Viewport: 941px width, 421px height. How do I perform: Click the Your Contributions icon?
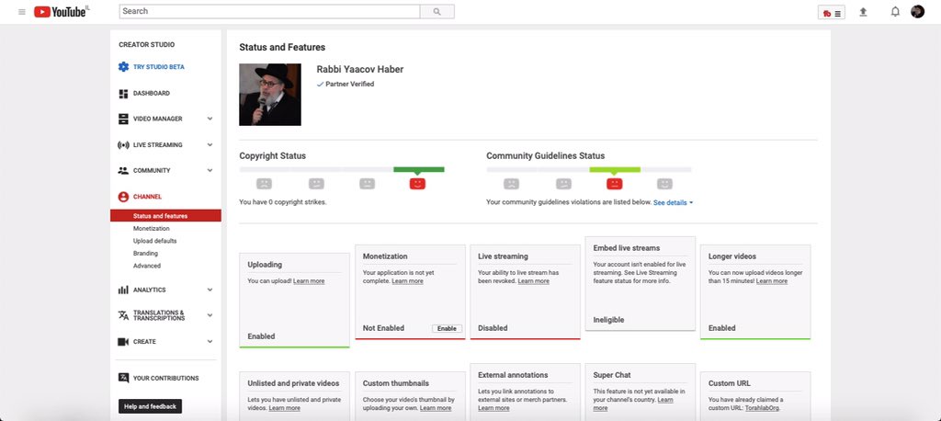[123, 378]
